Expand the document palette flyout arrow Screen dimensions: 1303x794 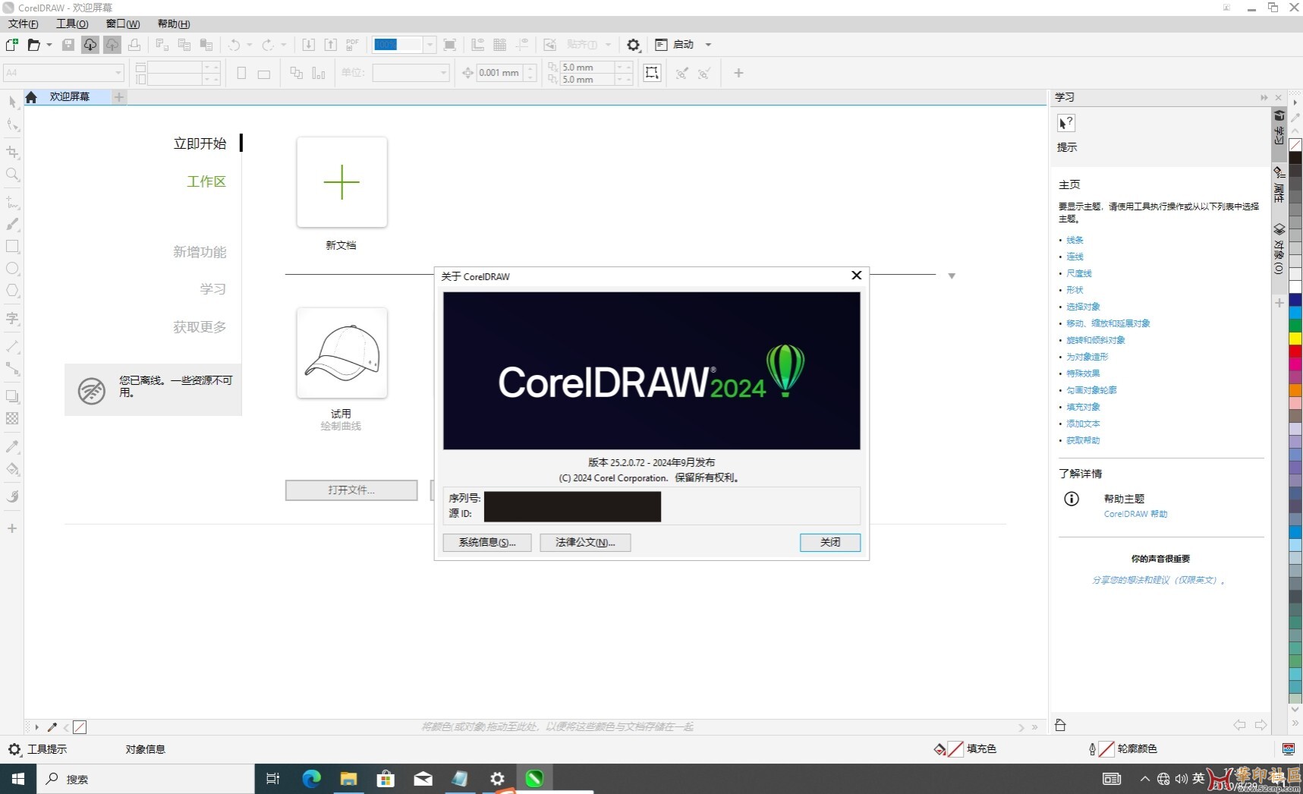[x=36, y=727]
